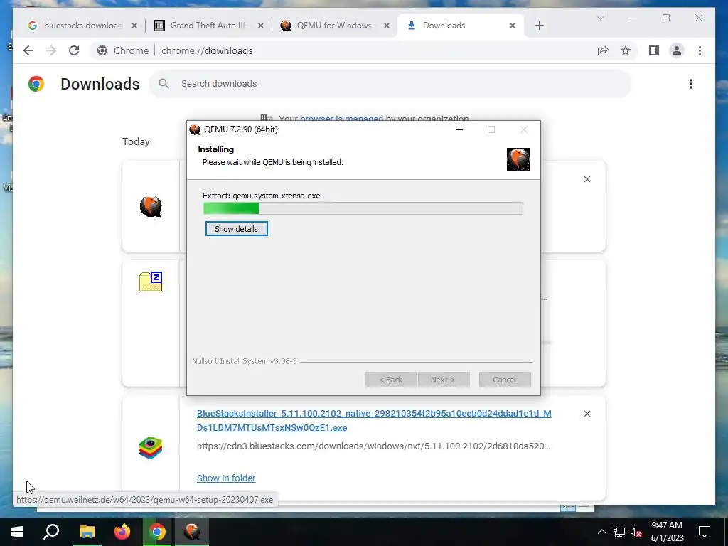This screenshot has width=728, height=546.
Task: Open Windows taskbar search
Action: pos(51,532)
